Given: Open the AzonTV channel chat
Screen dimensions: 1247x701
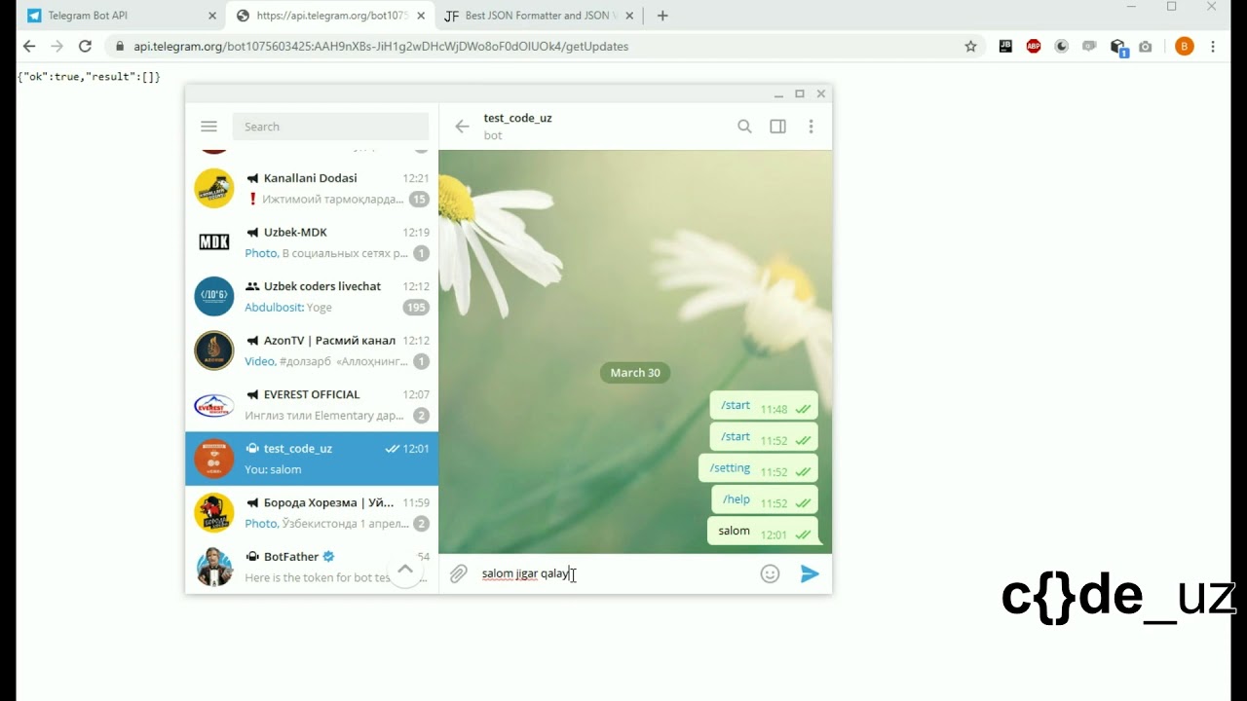Looking at the screenshot, I should pos(312,350).
